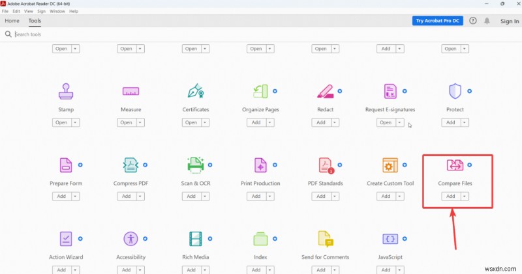This screenshot has width=522, height=274.
Task: Select the Redact marker icon
Action: tap(325, 91)
